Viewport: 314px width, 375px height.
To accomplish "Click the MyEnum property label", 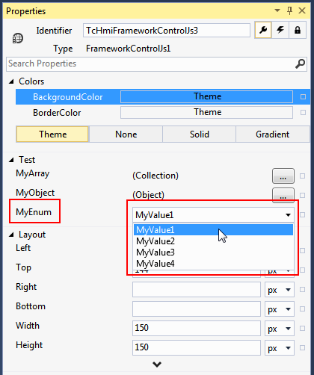I will (34, 212).
